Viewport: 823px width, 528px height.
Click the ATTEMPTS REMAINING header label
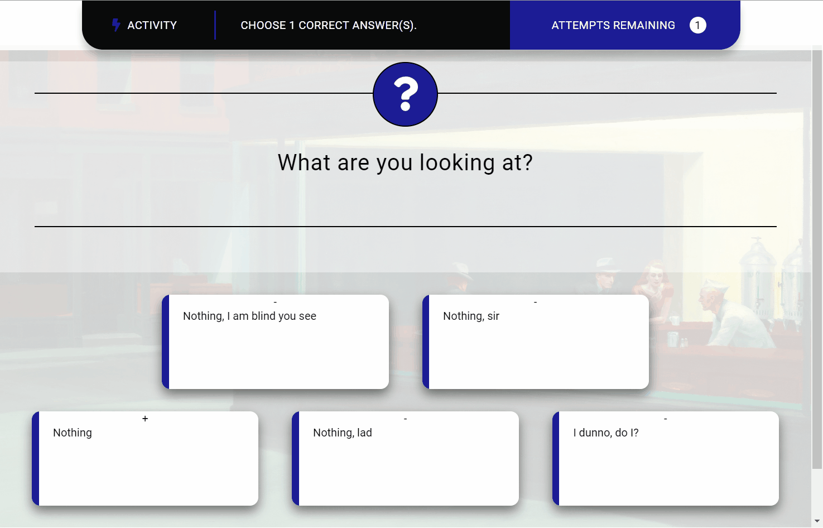[613, 25]
